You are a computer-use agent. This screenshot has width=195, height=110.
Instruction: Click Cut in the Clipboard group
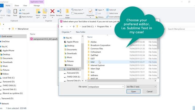click(x=22, y=10)
